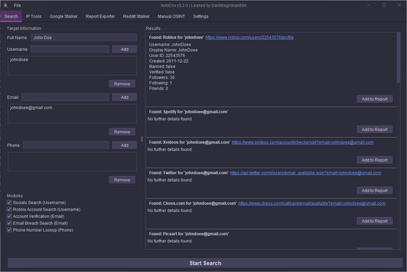
Task: Click the AutoDox app icon in title bar
Action: (x=6, y=5)
